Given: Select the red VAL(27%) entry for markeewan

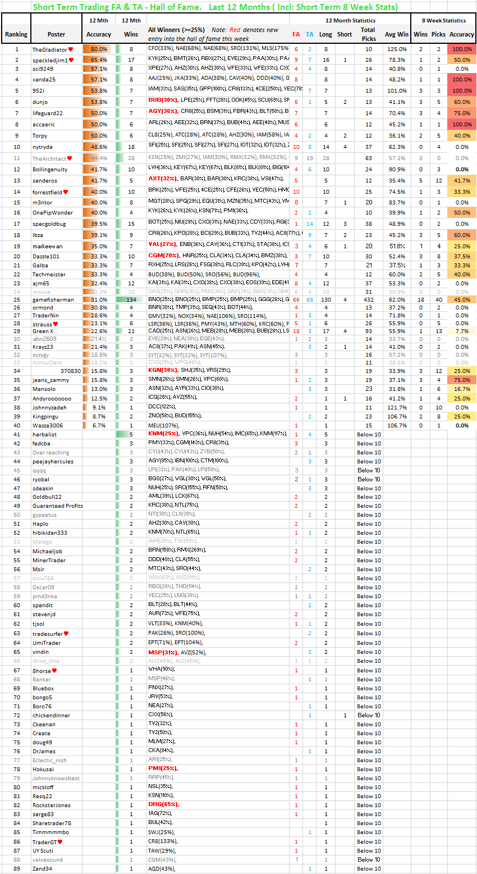Looking at the screenshot, I should tap(162, 245).
